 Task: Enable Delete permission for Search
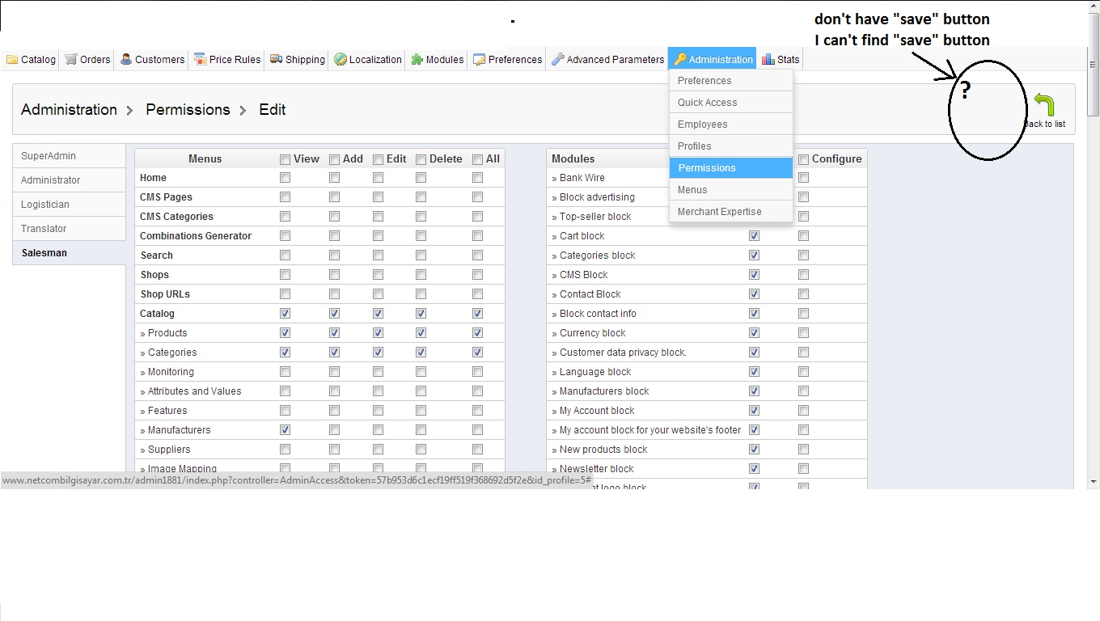click(421, 256)
